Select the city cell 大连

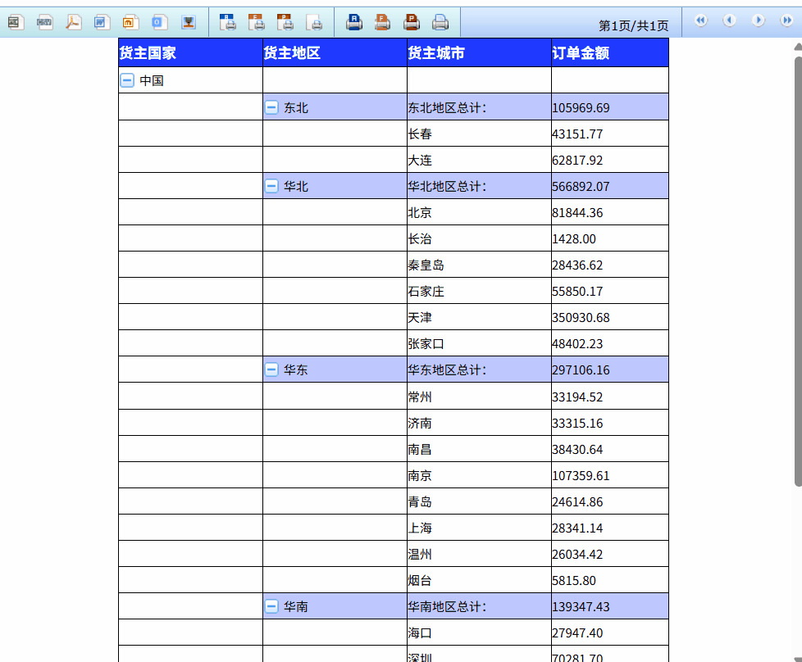479,160
